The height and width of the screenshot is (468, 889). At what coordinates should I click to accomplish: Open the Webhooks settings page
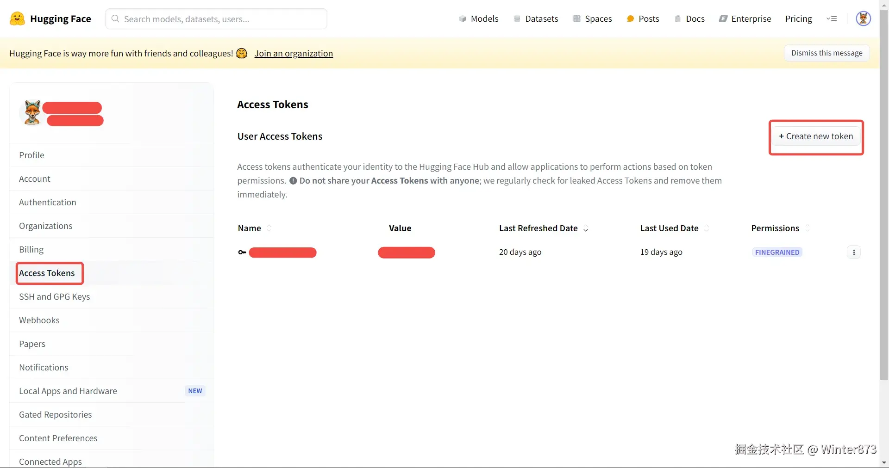click(39, 320)
